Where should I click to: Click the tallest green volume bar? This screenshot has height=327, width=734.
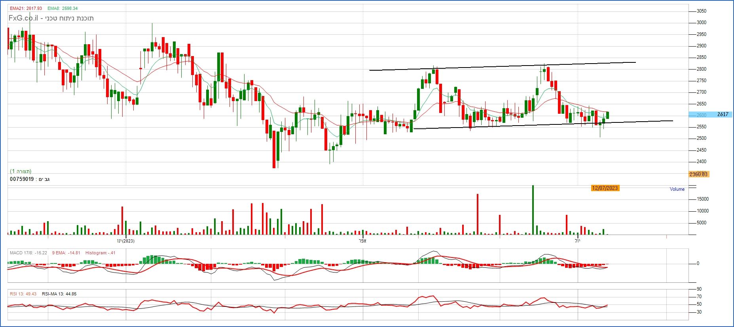533,210
